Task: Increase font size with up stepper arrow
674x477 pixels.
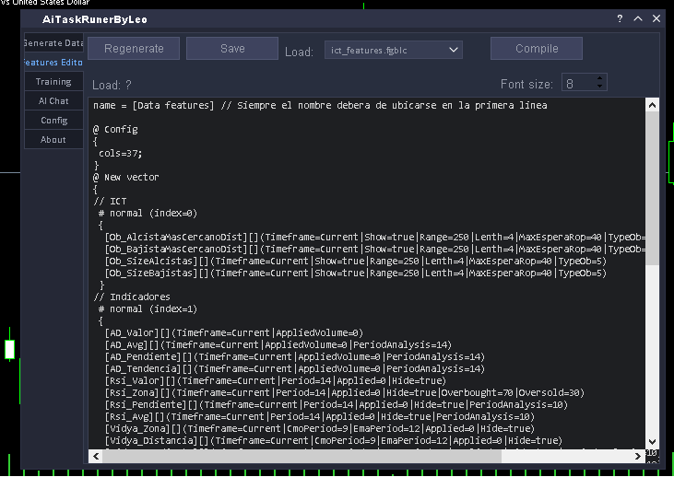Action: click(x=601, y=78)
